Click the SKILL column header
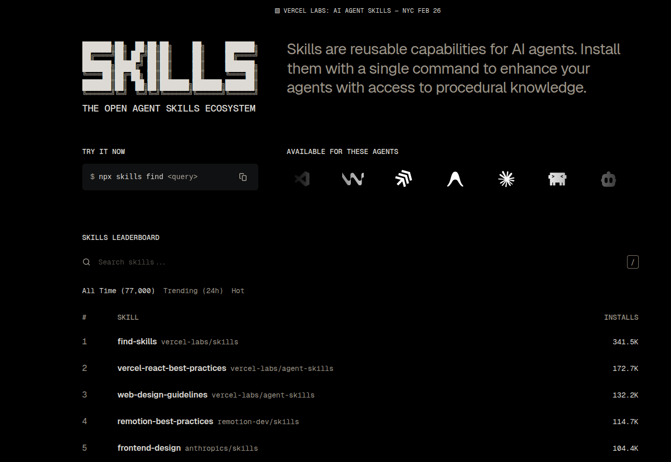Screen dimensions: 671x462 coord(128,317)
